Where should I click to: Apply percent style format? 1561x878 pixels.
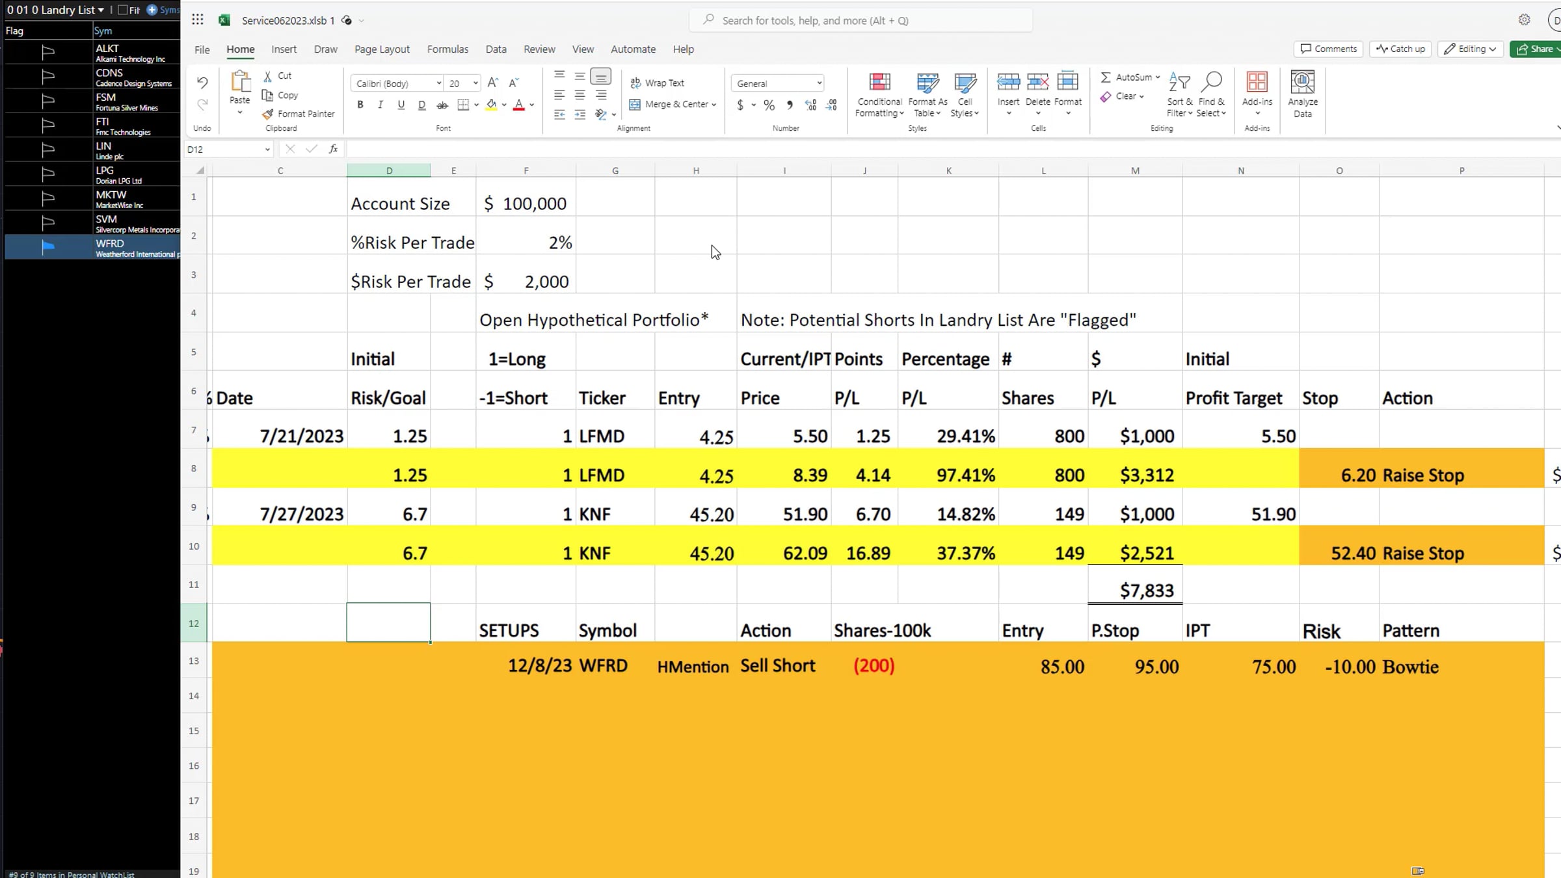pos(769,105)
